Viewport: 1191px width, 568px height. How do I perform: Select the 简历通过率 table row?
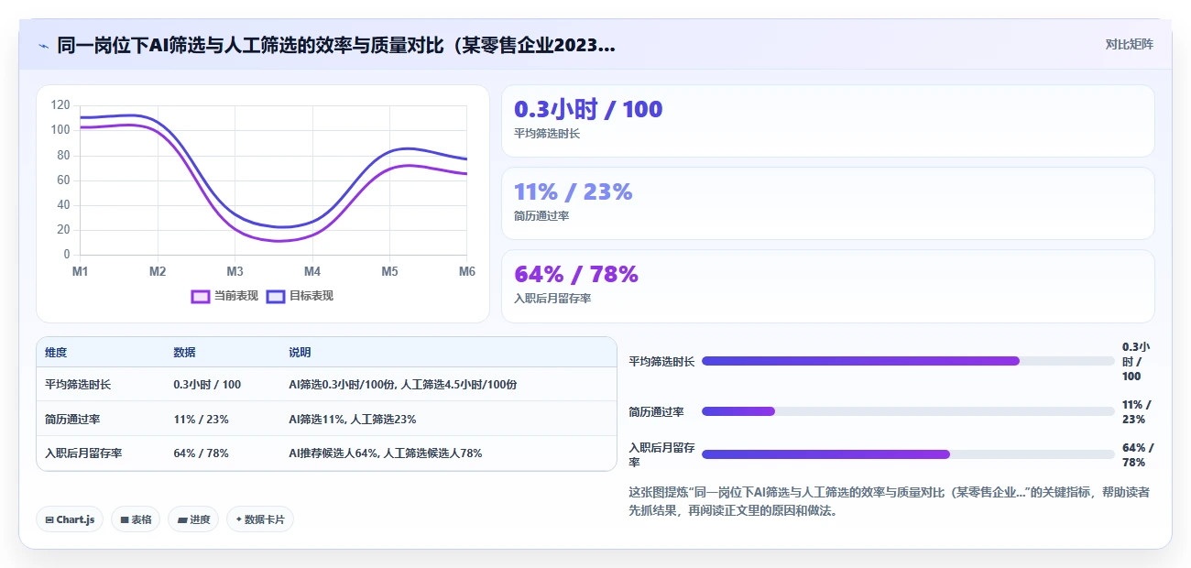[326, 419]
